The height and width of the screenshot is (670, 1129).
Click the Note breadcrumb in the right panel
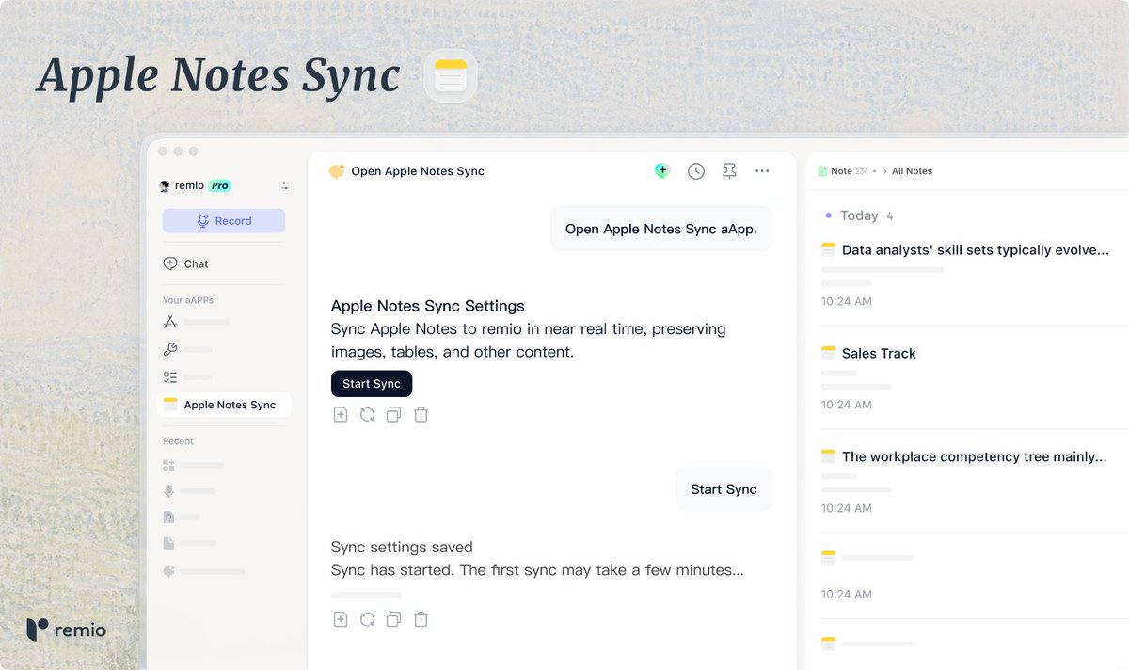840,171
